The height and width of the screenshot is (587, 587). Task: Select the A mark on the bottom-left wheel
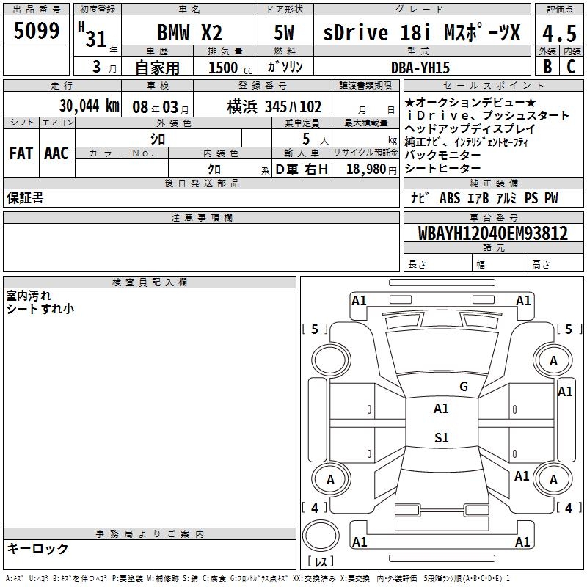point(330,479)
